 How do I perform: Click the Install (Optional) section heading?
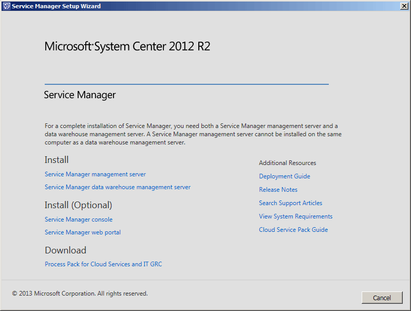coord(78,205)
